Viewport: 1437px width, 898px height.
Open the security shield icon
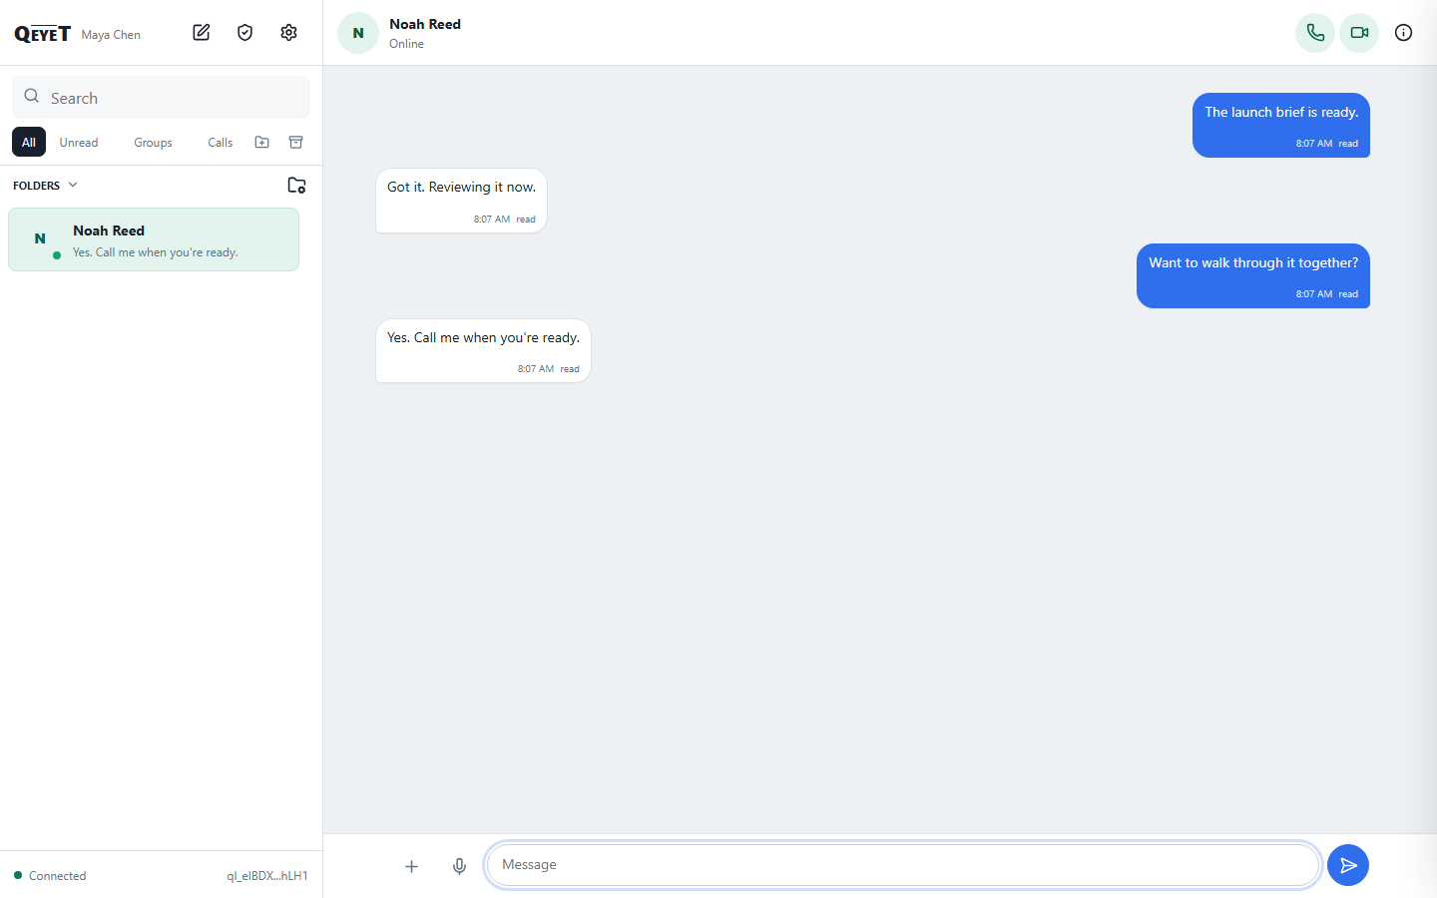coord(245,33)
